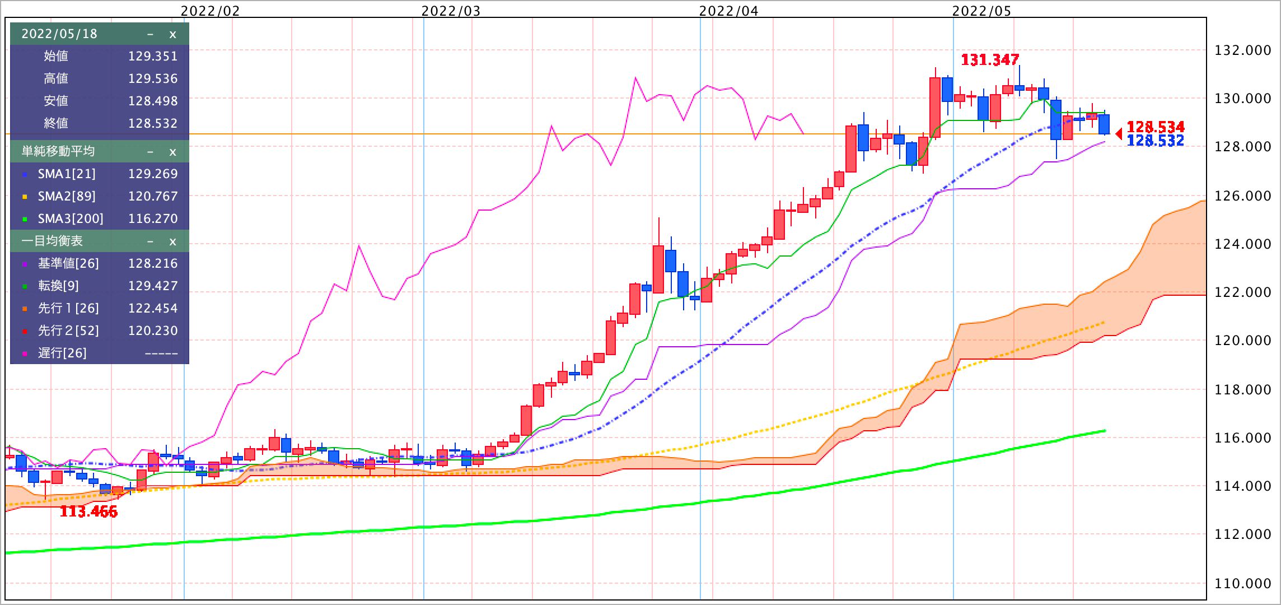1281x605 pixels.
Task: Click the SMA1[21] blue color marker
Action: [24, 175]
